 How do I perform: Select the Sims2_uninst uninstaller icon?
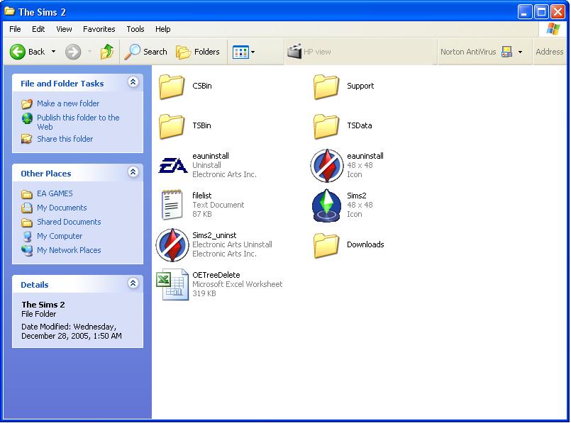pyautogui.click(x=172, y=245)
